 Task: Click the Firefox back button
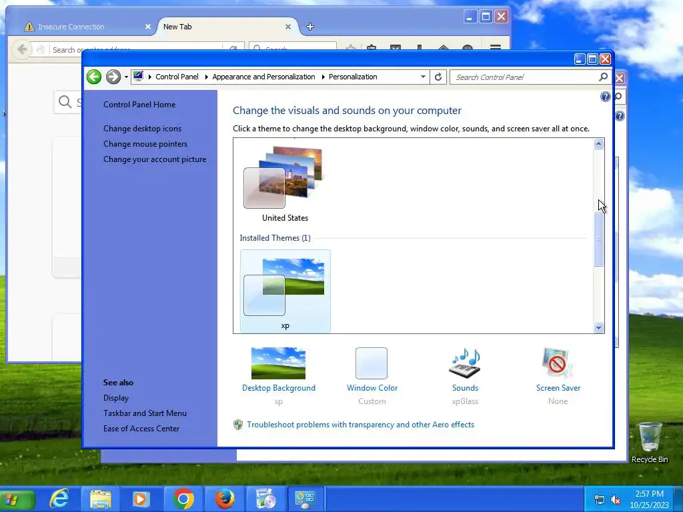tap(22, 49)
